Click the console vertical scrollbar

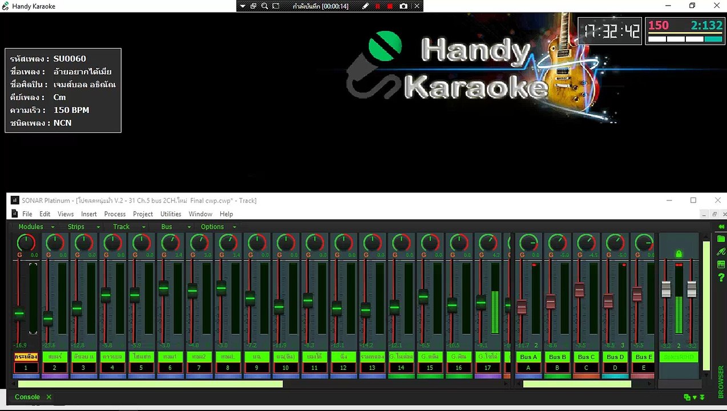click(x=706, y=305)
